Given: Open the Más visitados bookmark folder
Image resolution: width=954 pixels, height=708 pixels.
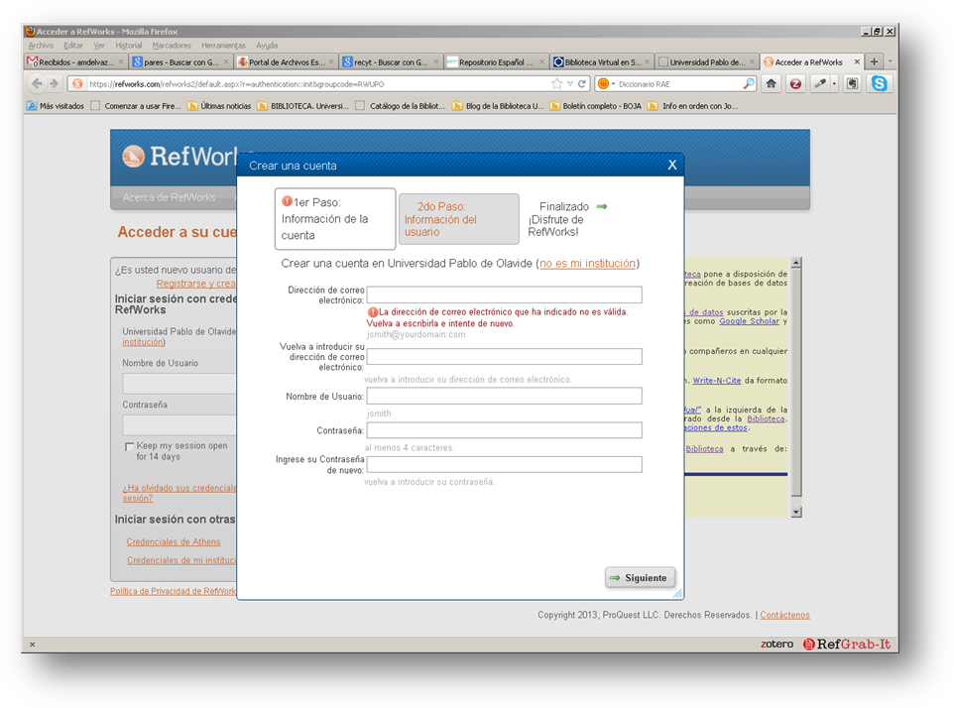Looking at the screenshot, I should pos(56,106).
